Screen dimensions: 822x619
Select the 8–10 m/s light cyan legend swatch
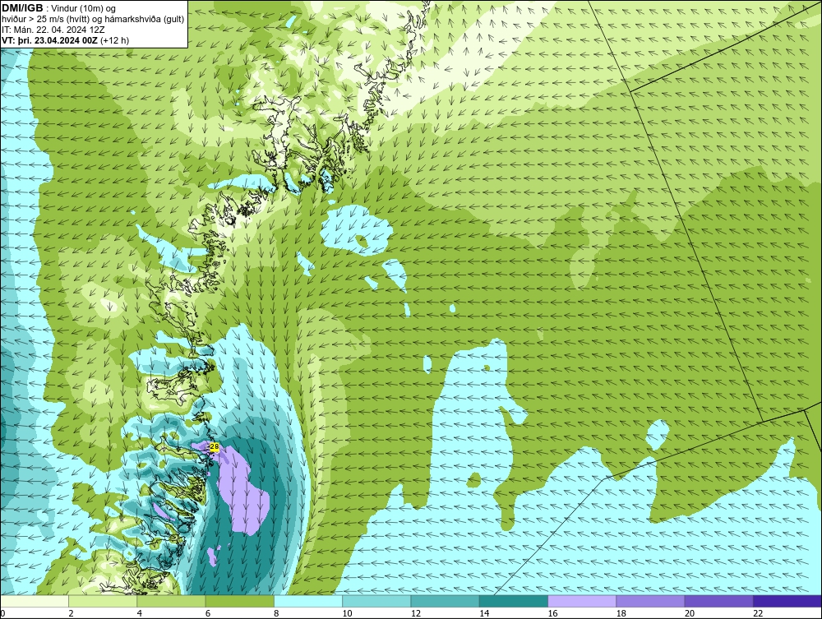click(x=308, y=601)
